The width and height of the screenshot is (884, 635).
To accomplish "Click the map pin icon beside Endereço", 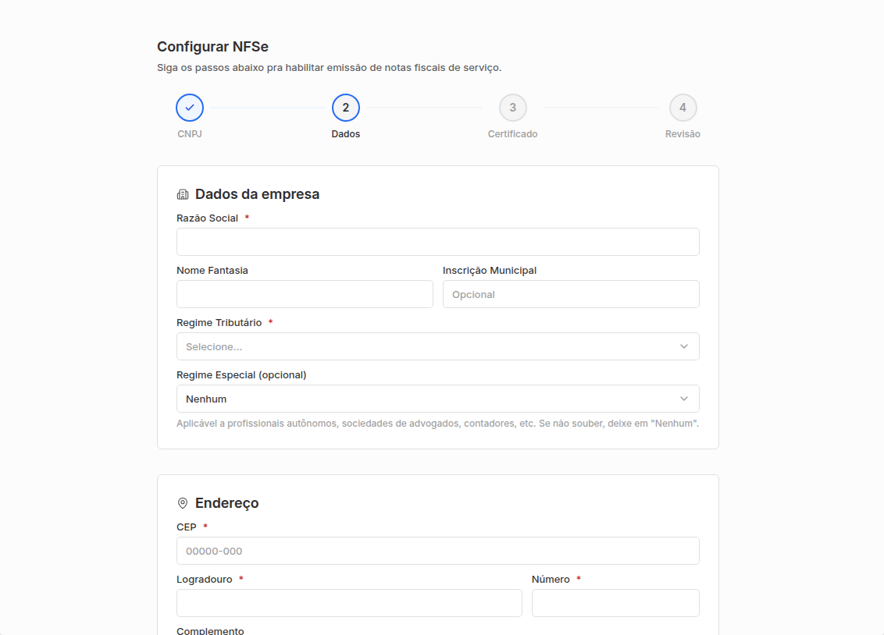I will point(183,503).
